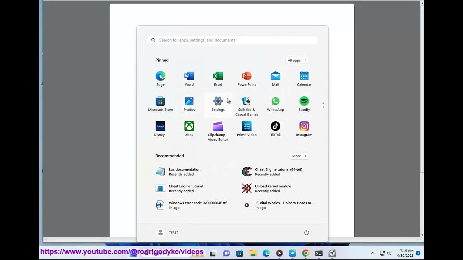Screen dimensions: 463x260
Task: Open the clock app taskbar icon
Action: point(332,253)
